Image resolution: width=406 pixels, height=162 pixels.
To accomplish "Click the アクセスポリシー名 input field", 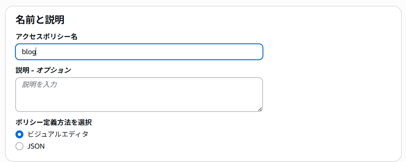I will tap(139, 52).
